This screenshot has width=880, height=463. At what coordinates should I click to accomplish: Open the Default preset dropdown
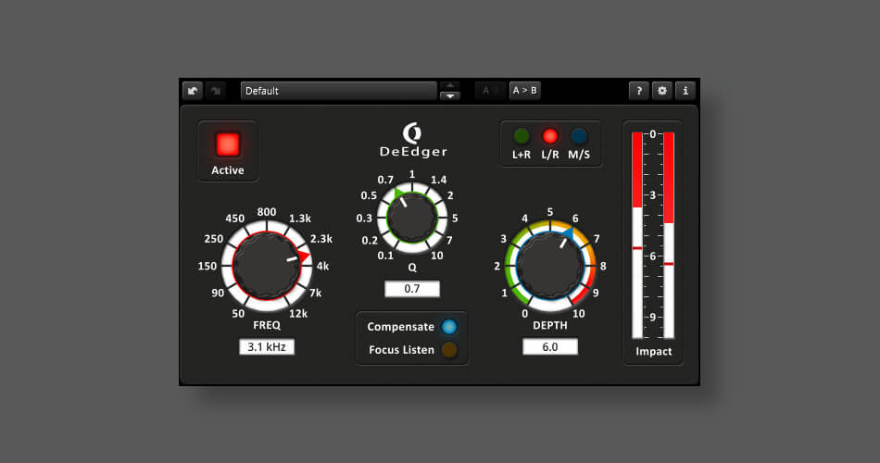point(338,91)
